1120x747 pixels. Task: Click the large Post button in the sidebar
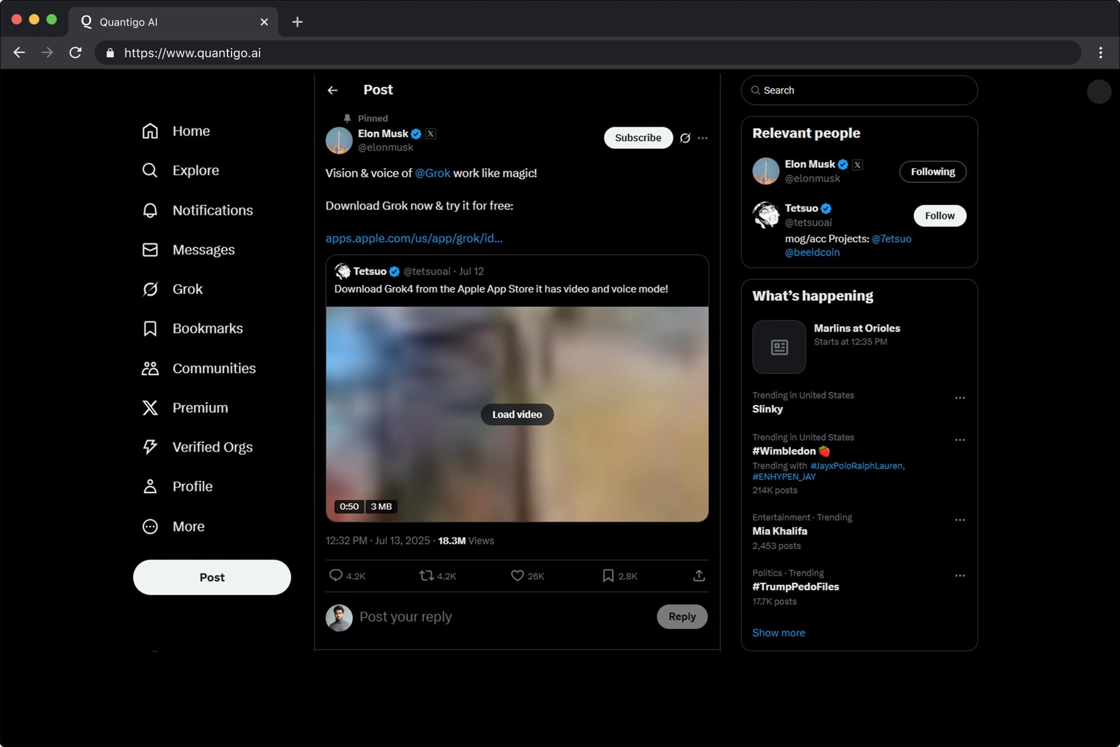(212, 577)
